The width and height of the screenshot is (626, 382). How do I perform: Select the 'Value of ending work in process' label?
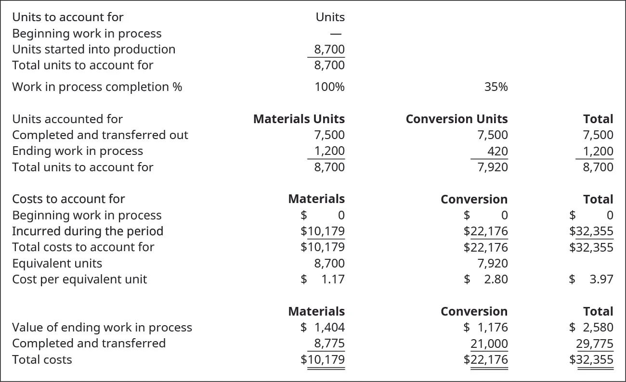tap(102, 328)
